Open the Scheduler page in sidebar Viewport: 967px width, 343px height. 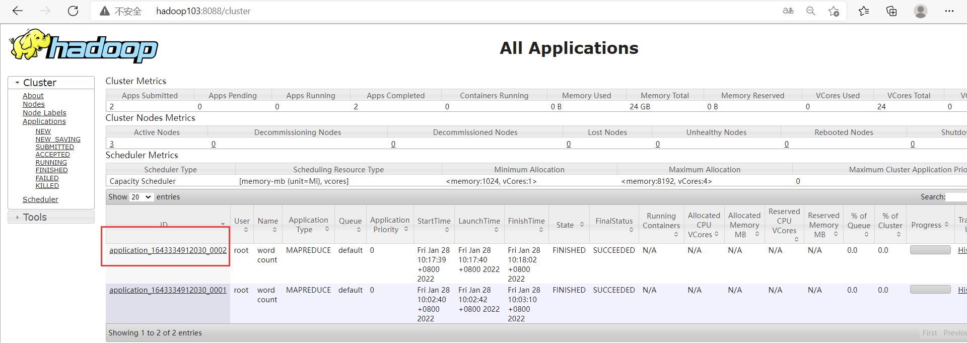[40, 199]
